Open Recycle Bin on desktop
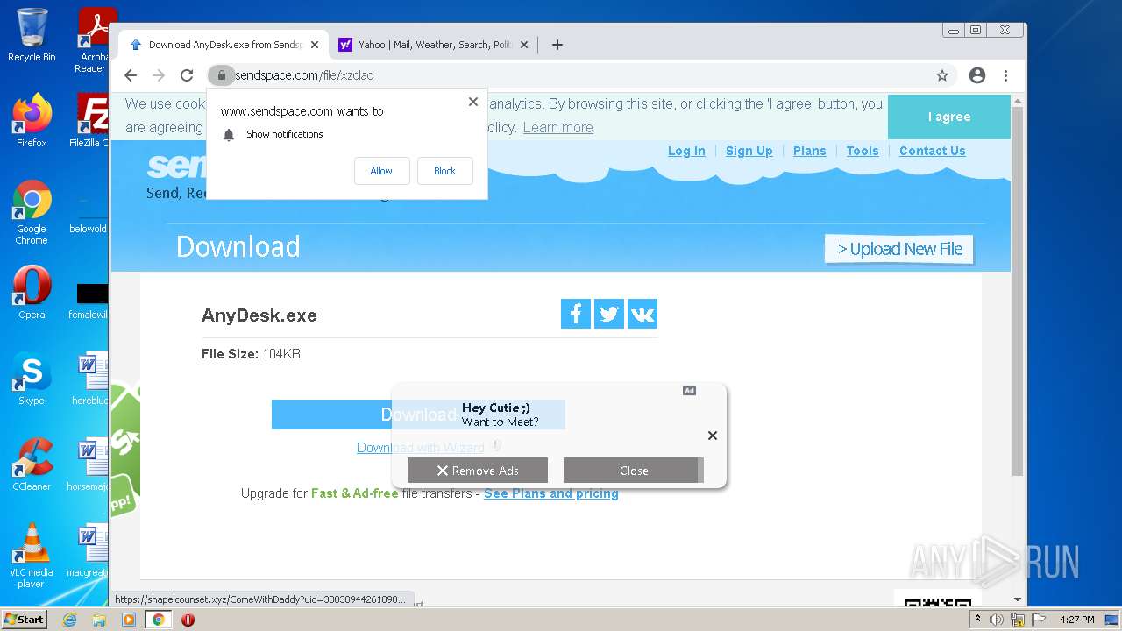1122x631 pixels. (x=32, y=35)
